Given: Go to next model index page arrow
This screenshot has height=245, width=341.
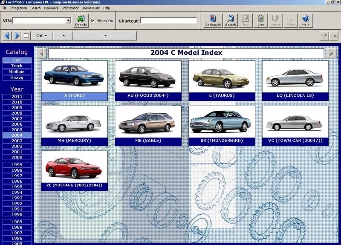Looking at the screenshot, I should coord(331,53).
